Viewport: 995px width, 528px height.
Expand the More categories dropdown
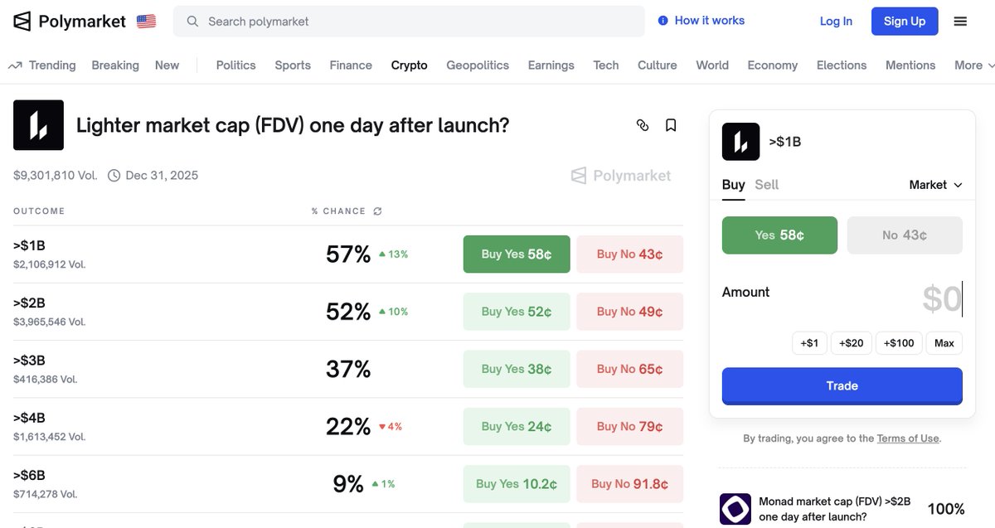tap(974, 65)
